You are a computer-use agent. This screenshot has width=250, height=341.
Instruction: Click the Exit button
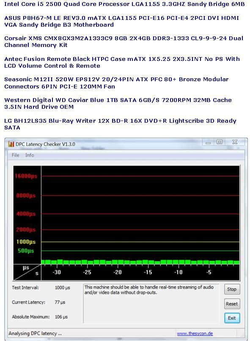tap(232, 318)
